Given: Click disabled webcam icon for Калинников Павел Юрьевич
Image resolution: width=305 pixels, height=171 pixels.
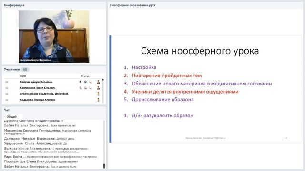Looking at the screenshot, I should coord(85,88).
